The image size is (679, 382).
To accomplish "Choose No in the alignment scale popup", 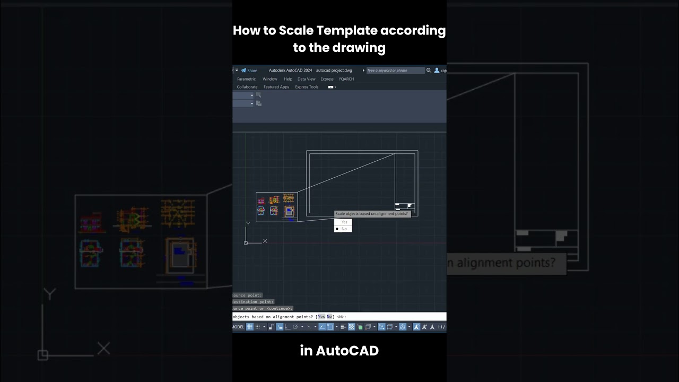I will 343,229.
